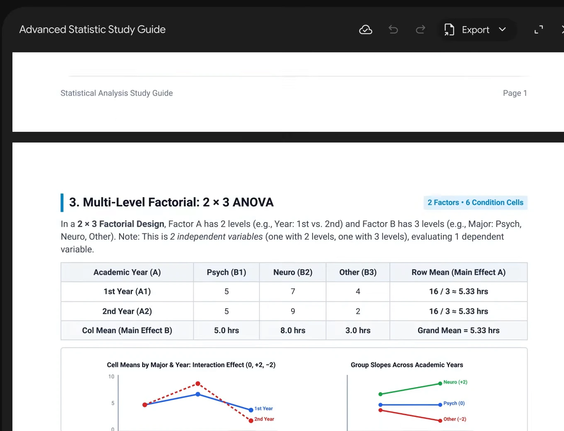Click the '8.0 hrs' column mean cell
Screen dimensions: 564x431
293,330
